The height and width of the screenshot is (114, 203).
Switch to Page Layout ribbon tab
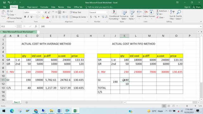click(32, 7)
